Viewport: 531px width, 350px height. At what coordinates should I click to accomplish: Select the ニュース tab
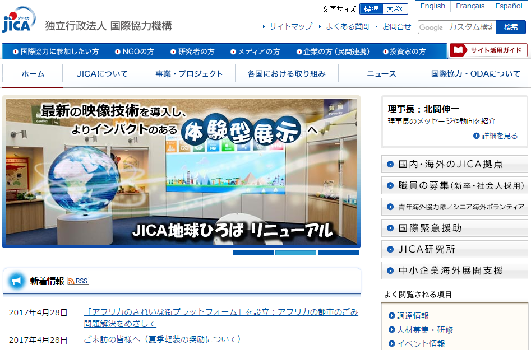pyautogui.click(x=381, y=74)
